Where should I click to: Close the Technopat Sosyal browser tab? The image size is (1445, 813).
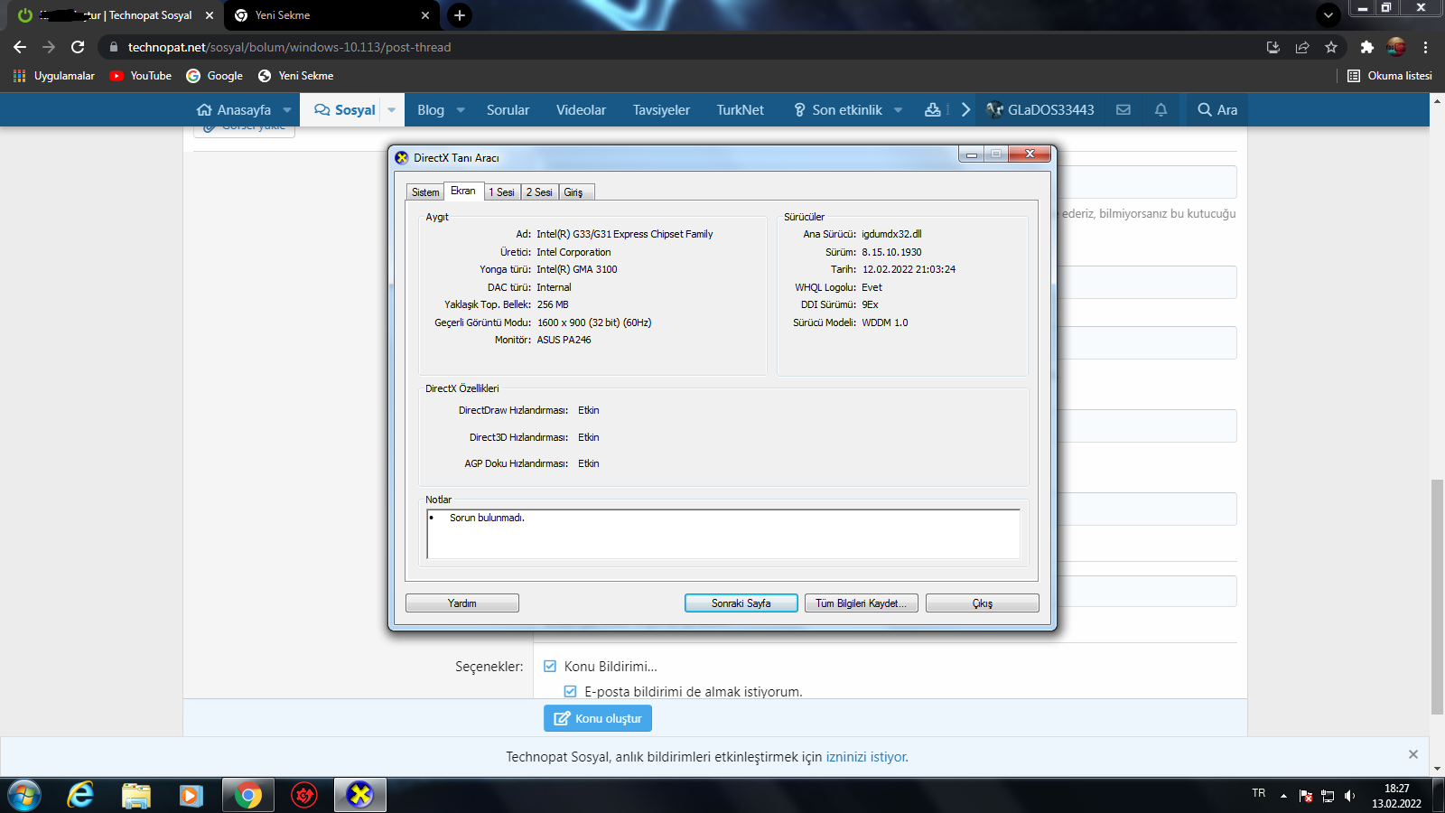(210, 15)
